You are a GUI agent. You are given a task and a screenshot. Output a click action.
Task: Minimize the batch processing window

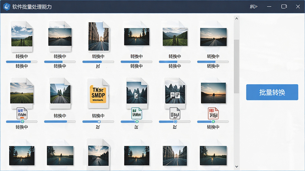[269, 7]
